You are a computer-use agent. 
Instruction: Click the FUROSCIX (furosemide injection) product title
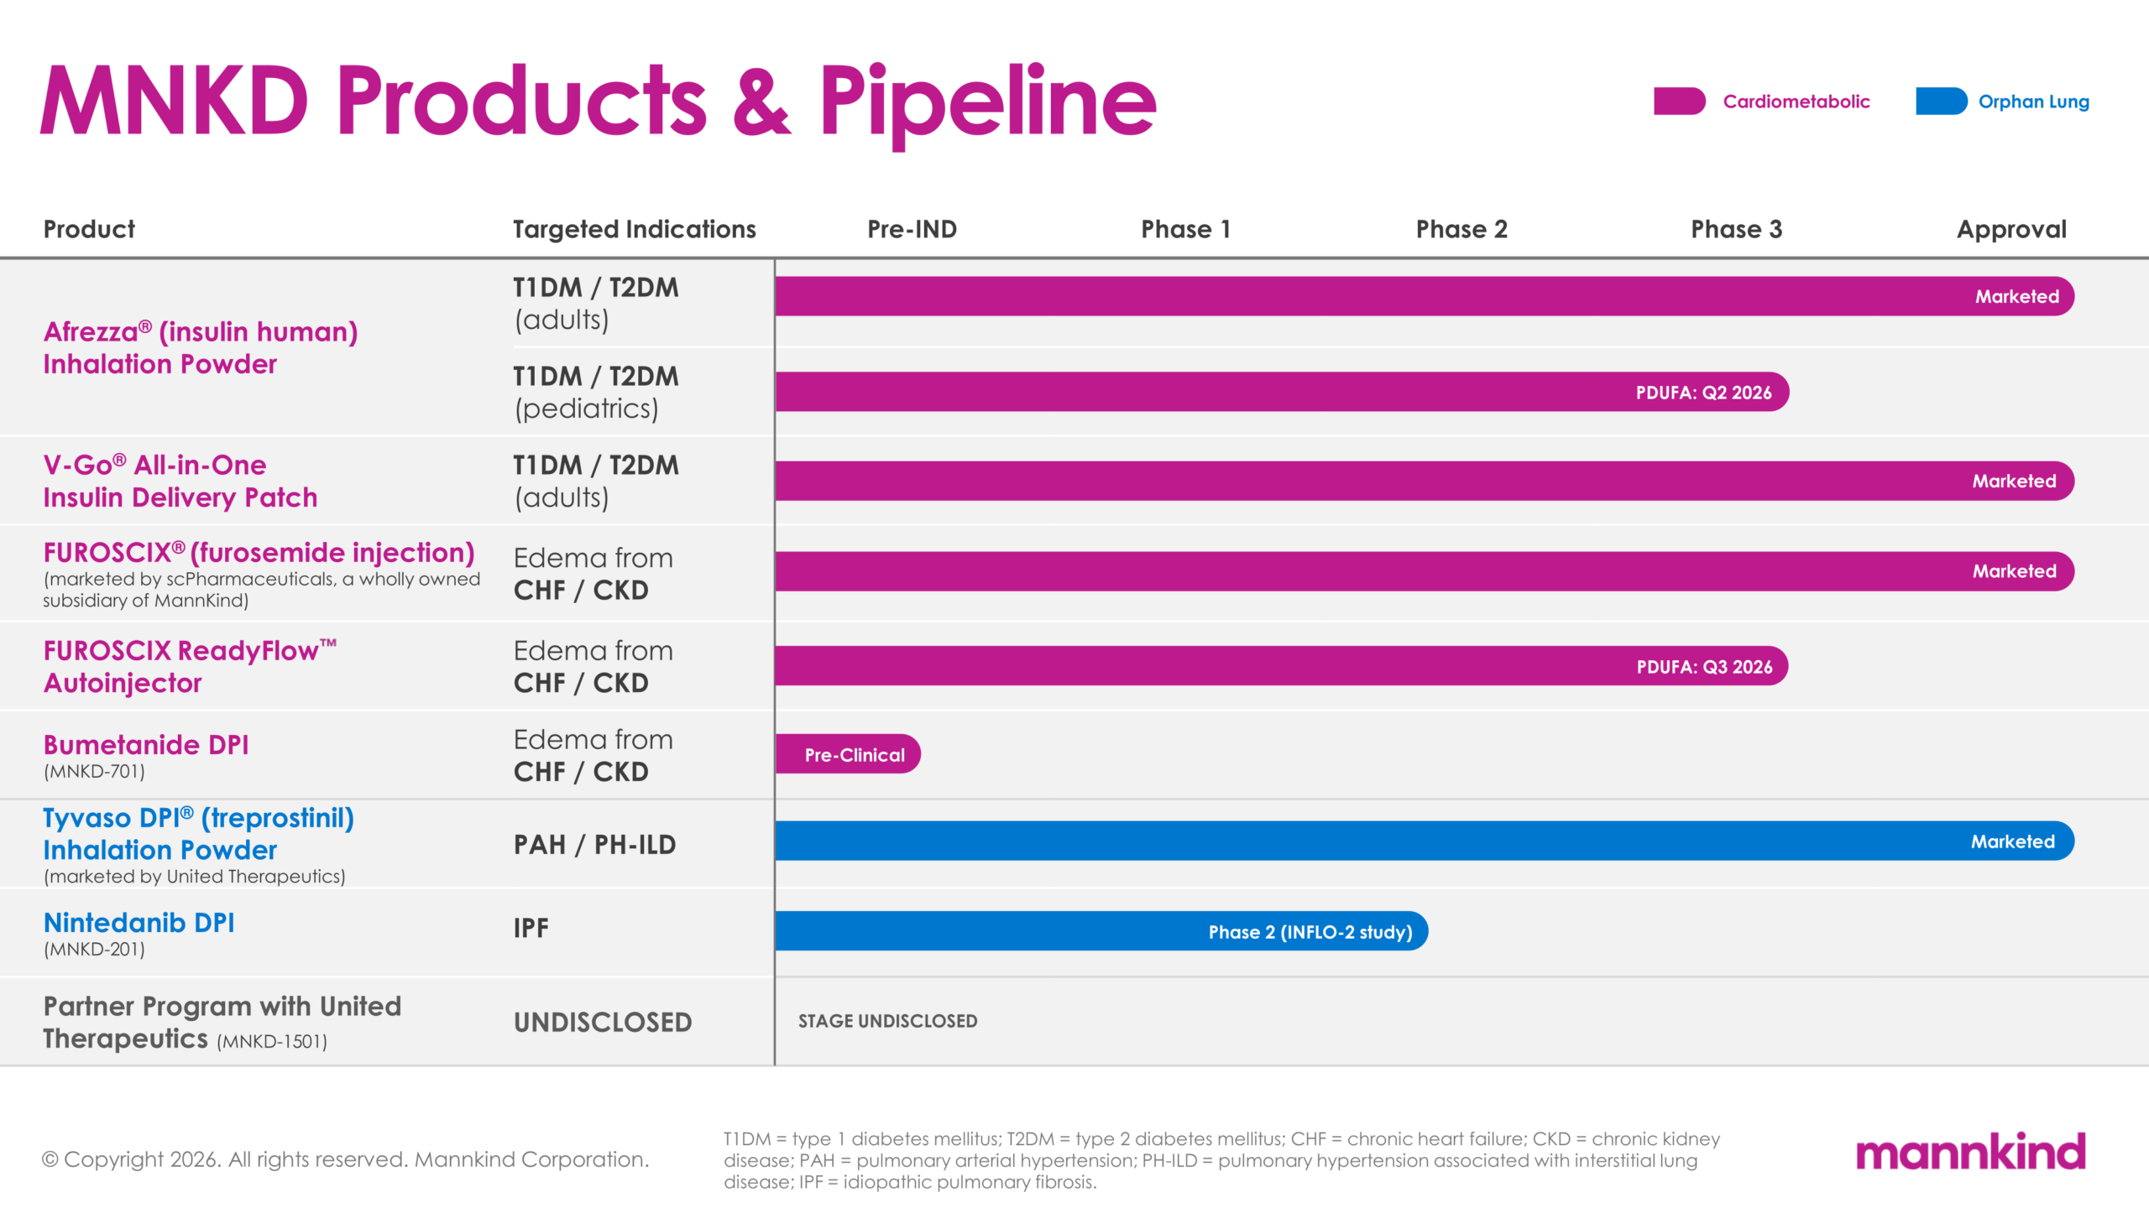(259, 553)
